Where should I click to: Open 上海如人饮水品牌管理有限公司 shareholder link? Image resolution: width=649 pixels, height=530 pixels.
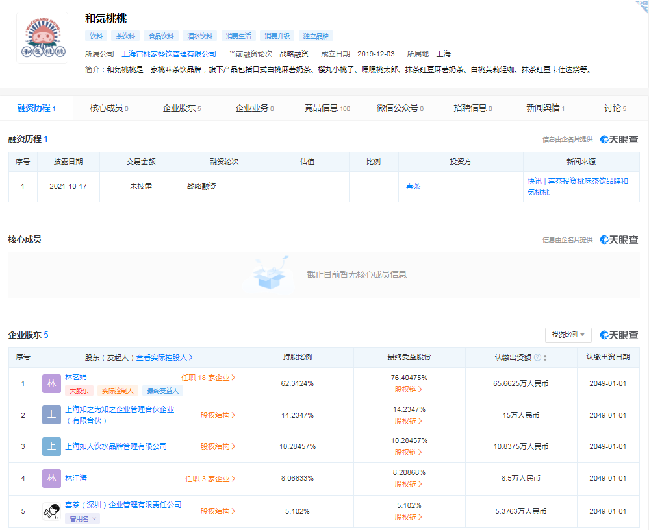pos(116,446)
